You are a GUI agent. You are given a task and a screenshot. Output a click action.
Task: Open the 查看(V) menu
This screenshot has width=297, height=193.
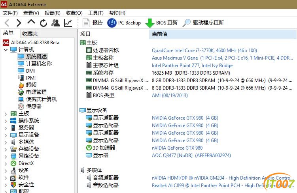click(x=31, y=13)
